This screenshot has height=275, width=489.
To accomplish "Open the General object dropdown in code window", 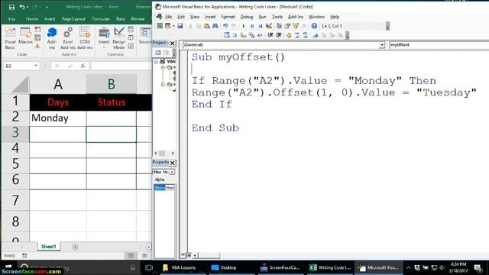I will tap(382, 45).
